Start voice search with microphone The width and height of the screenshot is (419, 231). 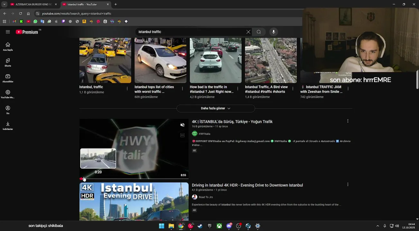pyautogui.click(x=274, y=32)
